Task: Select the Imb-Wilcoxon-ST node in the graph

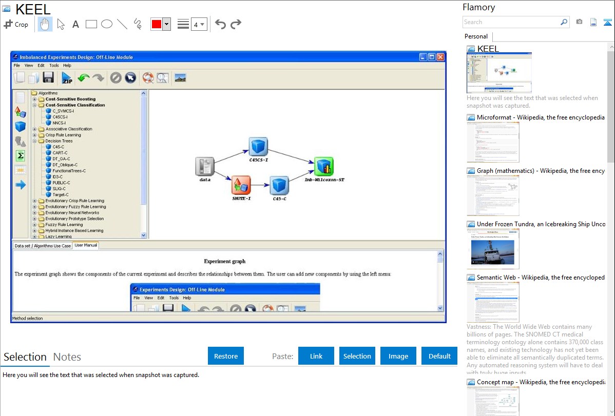Action: (x=324, y=167)
